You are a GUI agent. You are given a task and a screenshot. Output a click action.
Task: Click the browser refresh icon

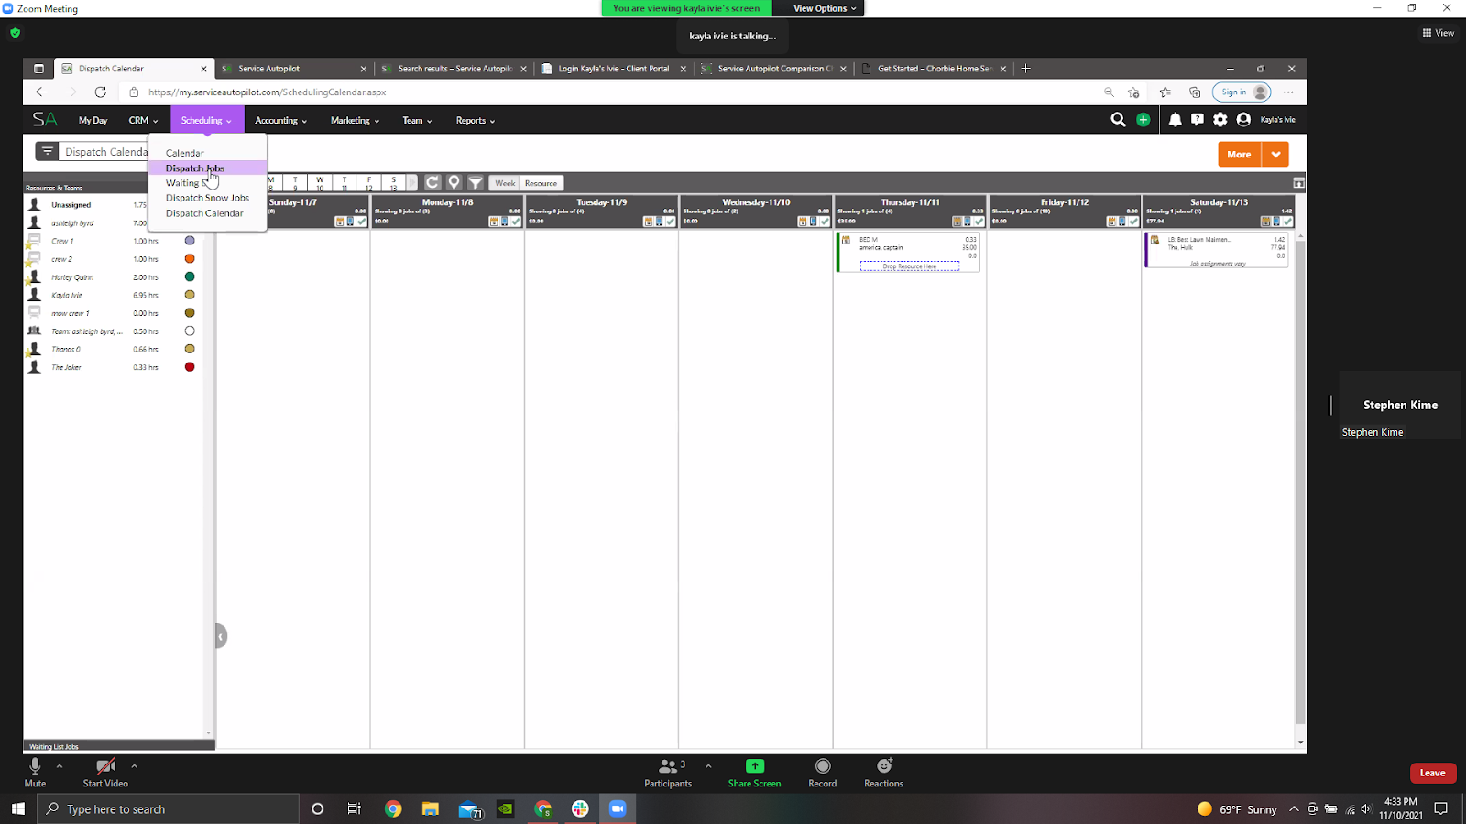click(x=101, y=92)
